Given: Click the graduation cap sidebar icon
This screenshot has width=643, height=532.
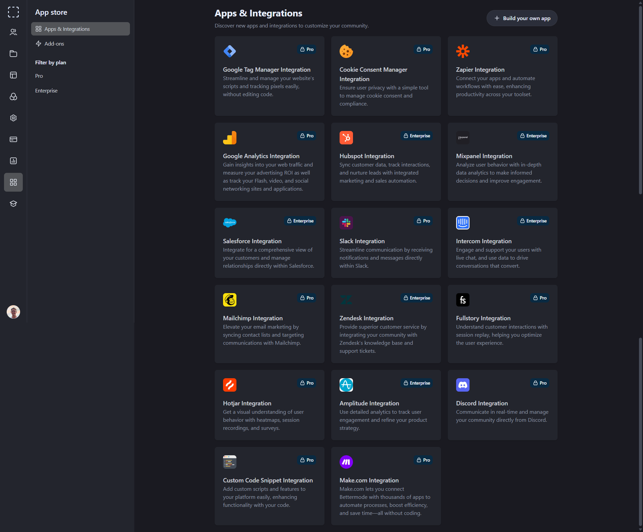Looking at the screenshot, I should (x=13, y=204).
